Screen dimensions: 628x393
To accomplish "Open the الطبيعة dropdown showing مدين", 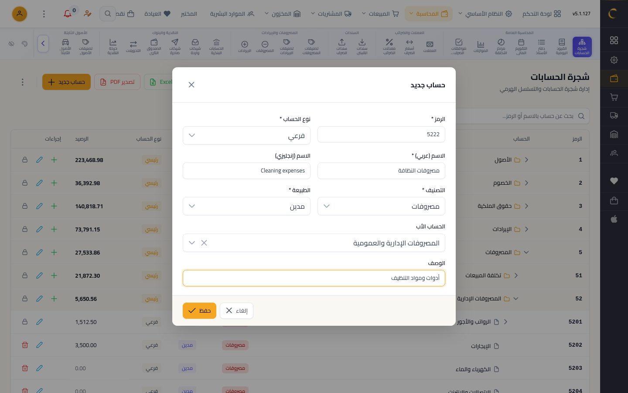I will coord(246,206).
